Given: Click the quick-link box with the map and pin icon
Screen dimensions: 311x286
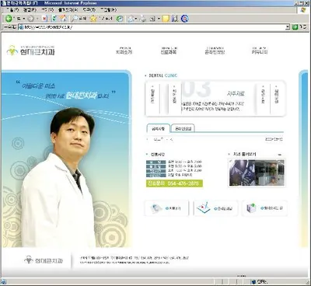Looking at the screenshot, I should tap(215, 208).
